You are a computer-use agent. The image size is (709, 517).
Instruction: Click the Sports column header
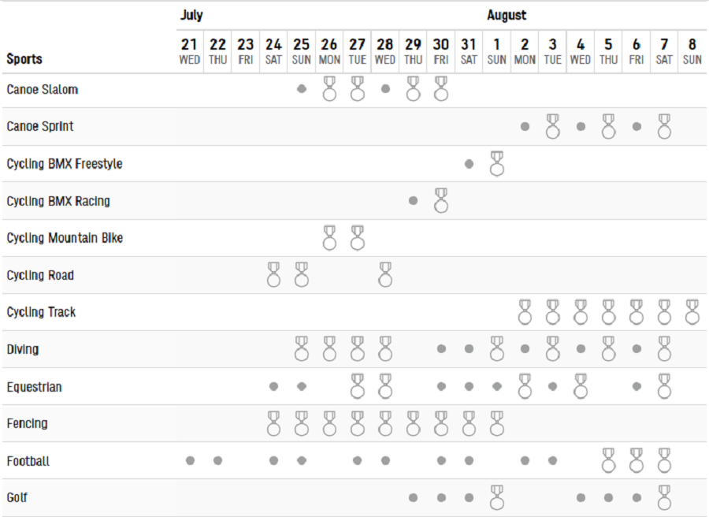24,59
